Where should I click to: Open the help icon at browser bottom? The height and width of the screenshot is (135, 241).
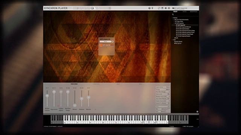pos(197,112)
